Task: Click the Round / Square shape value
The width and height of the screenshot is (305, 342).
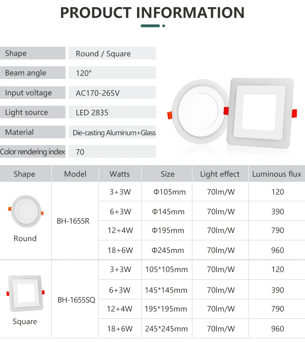Action: point(103,54)
